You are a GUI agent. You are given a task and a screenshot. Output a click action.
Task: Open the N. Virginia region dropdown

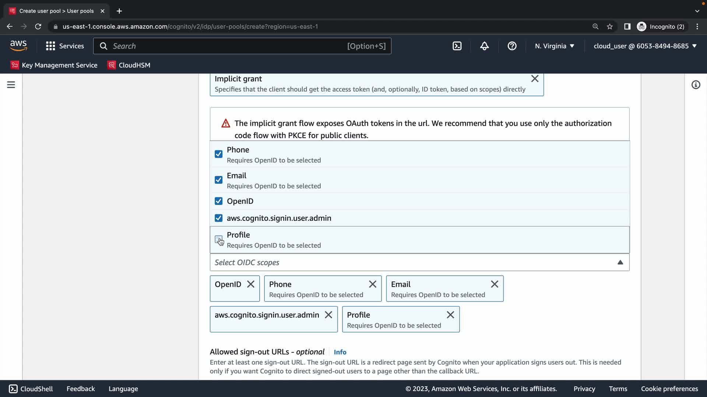(x=555, y=46)
